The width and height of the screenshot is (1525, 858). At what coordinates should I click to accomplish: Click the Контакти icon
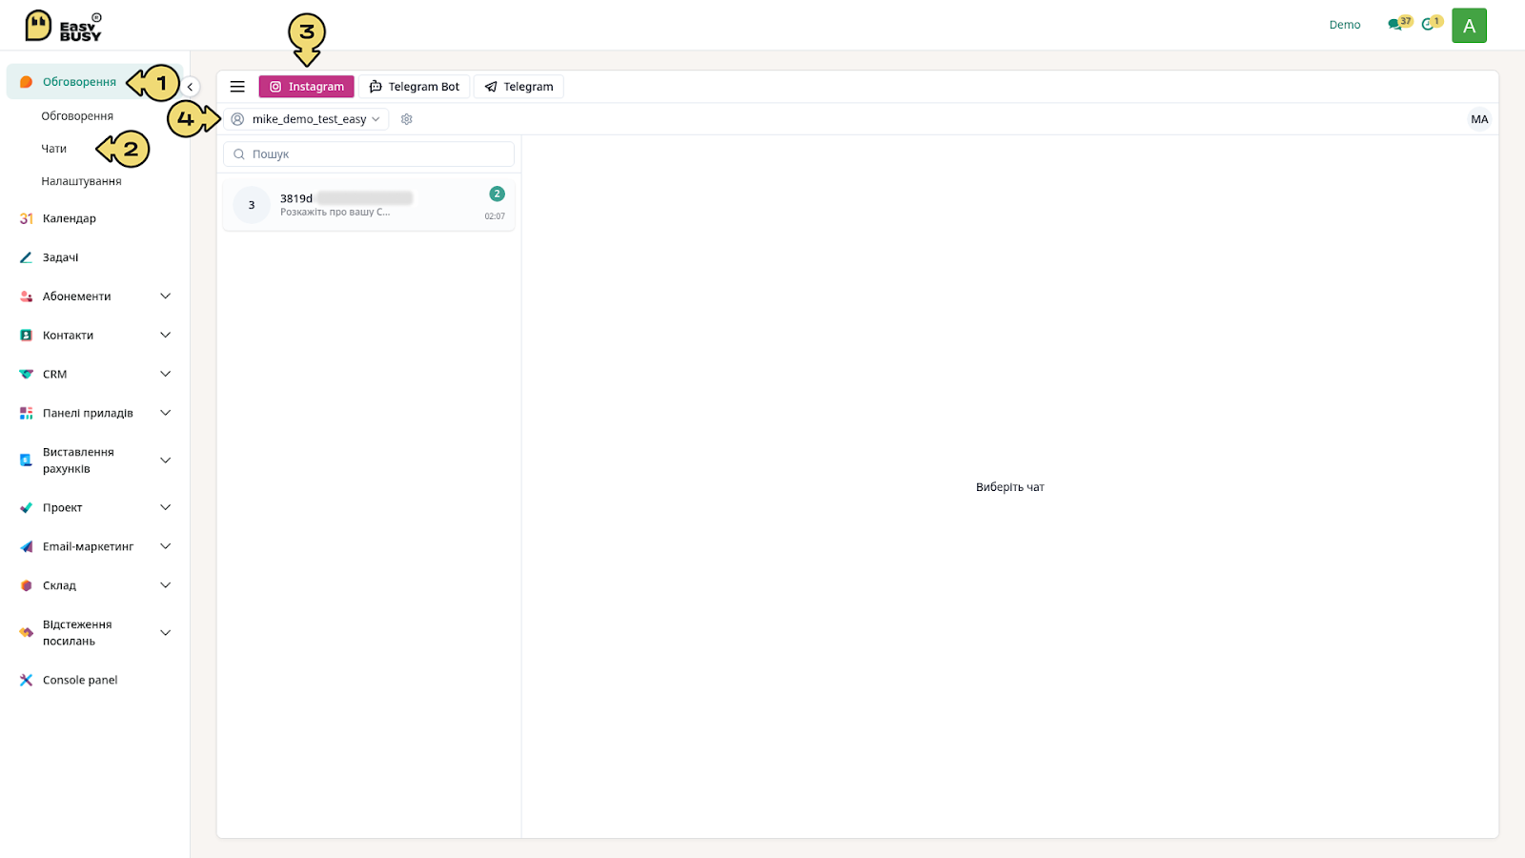[26, 336]
